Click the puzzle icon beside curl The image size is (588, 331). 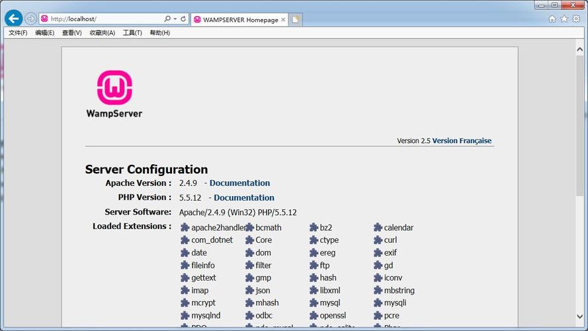pos(378,240)
